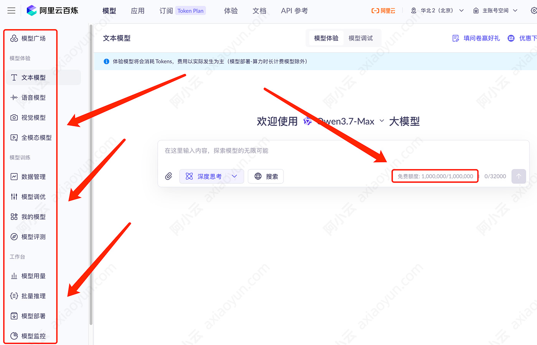Image resolution: width=537 pixels, height=345 pixels.
Task: Toggle 深度思考 mode
Action: [204, 176]
